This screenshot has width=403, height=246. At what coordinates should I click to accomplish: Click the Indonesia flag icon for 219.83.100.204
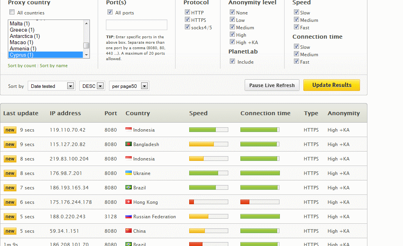(x=129, y=158)
